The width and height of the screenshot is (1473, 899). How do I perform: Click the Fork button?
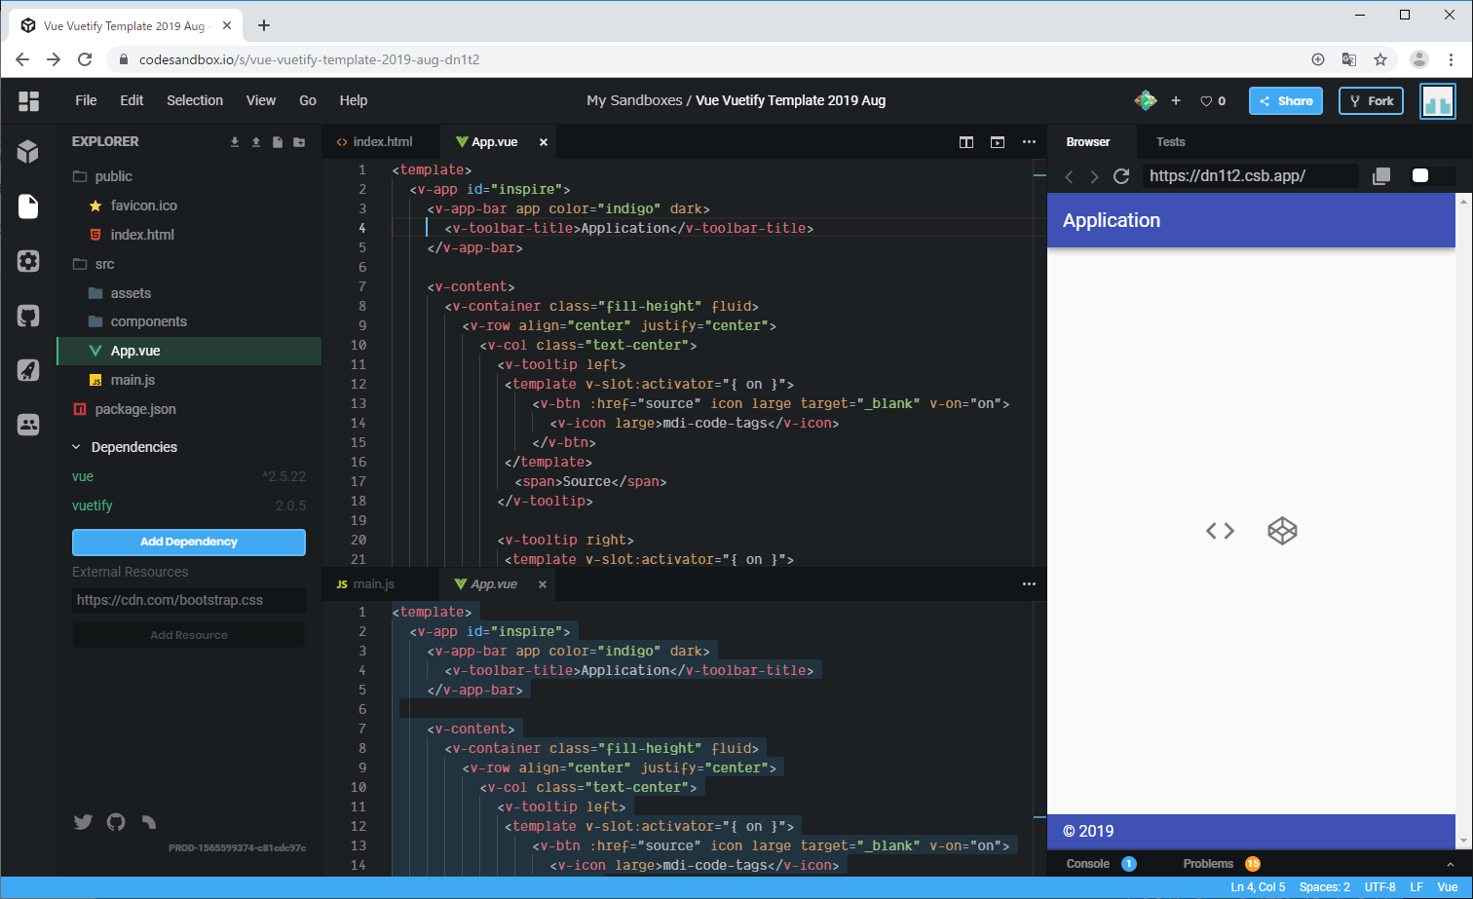1371,100
